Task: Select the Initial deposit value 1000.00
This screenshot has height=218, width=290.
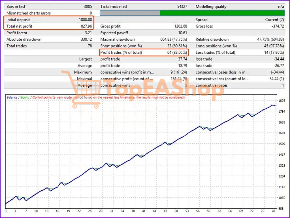Action: coord(86,20)
